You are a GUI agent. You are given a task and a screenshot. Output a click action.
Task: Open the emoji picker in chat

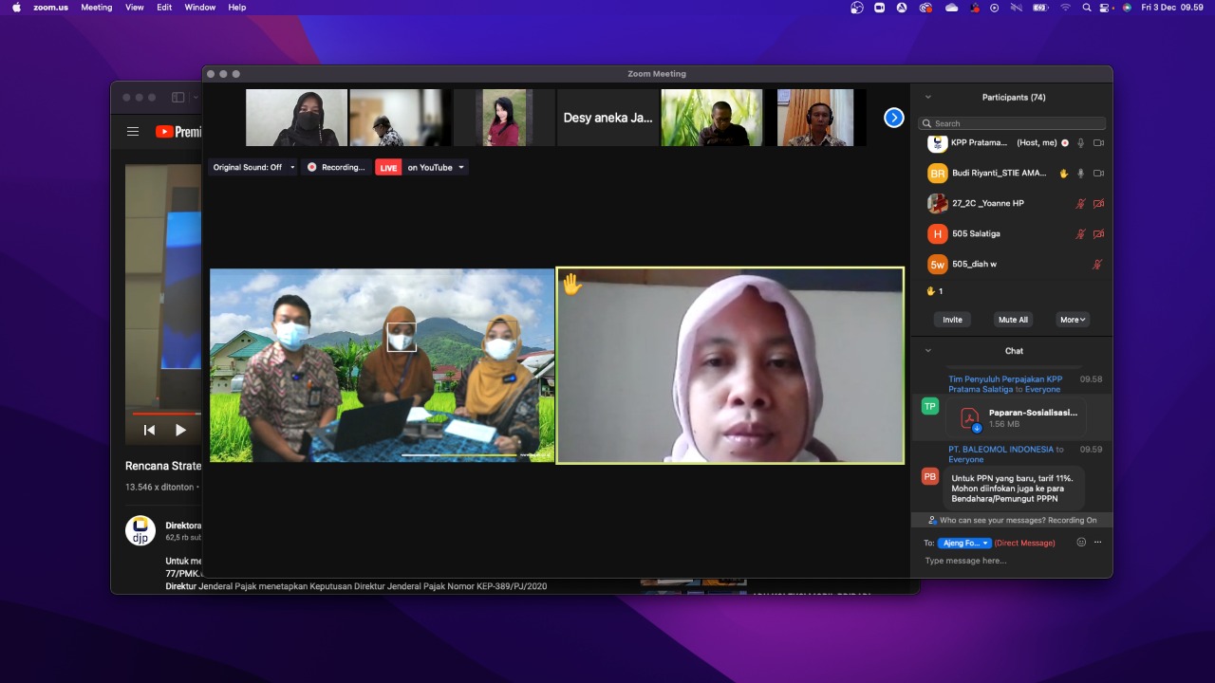(1081, 543)
